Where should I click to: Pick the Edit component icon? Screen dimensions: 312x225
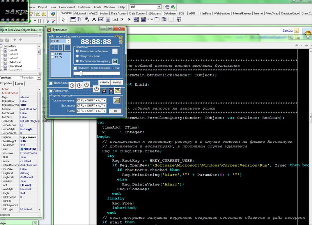101,19
